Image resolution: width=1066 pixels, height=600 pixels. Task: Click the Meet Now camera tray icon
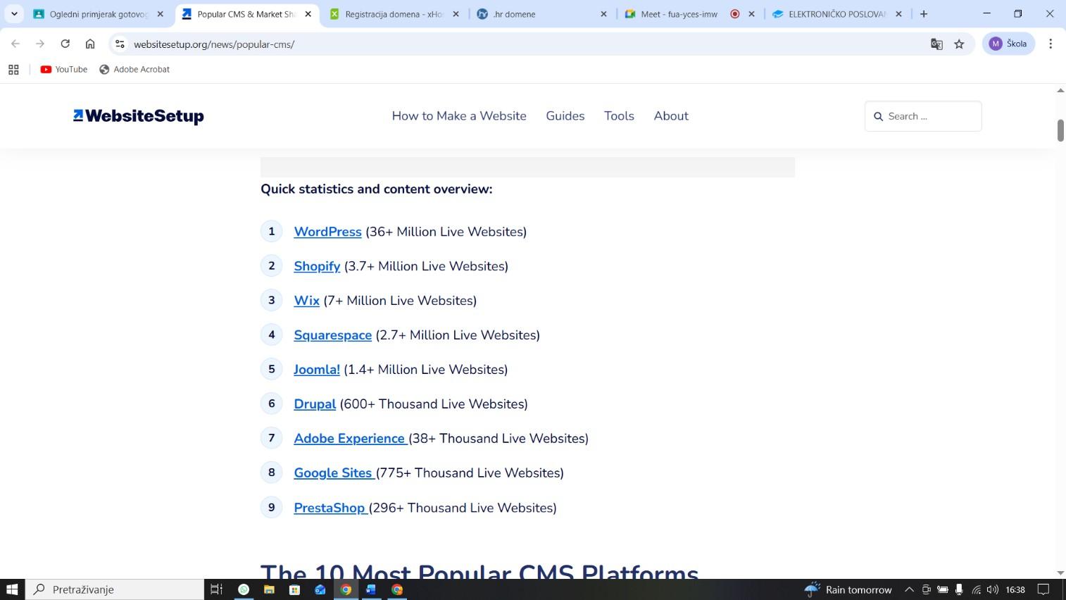(x=926, y=589)
